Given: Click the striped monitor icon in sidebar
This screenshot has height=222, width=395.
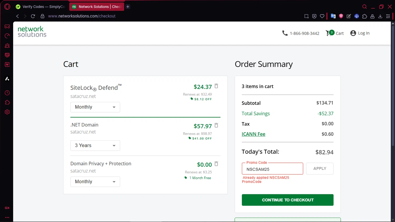Looking at the screenshot, I should pyautogui.click(x=7, y=55).
